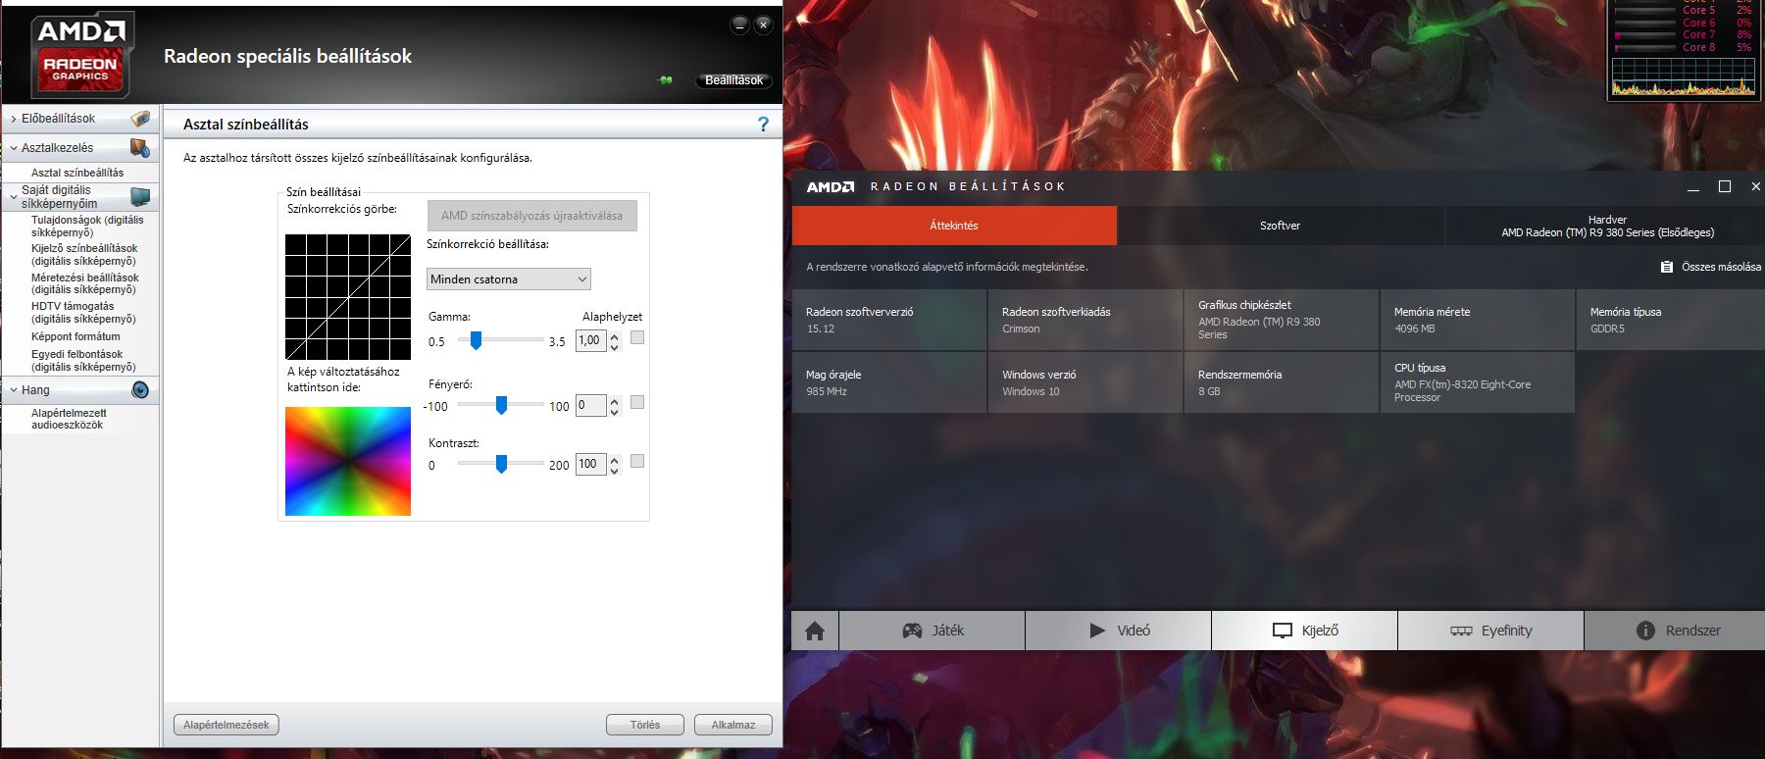Click the Fényerő slider handle
Image resolution: width=1765 pixels, height=759 pixels.
click(501, 404)
